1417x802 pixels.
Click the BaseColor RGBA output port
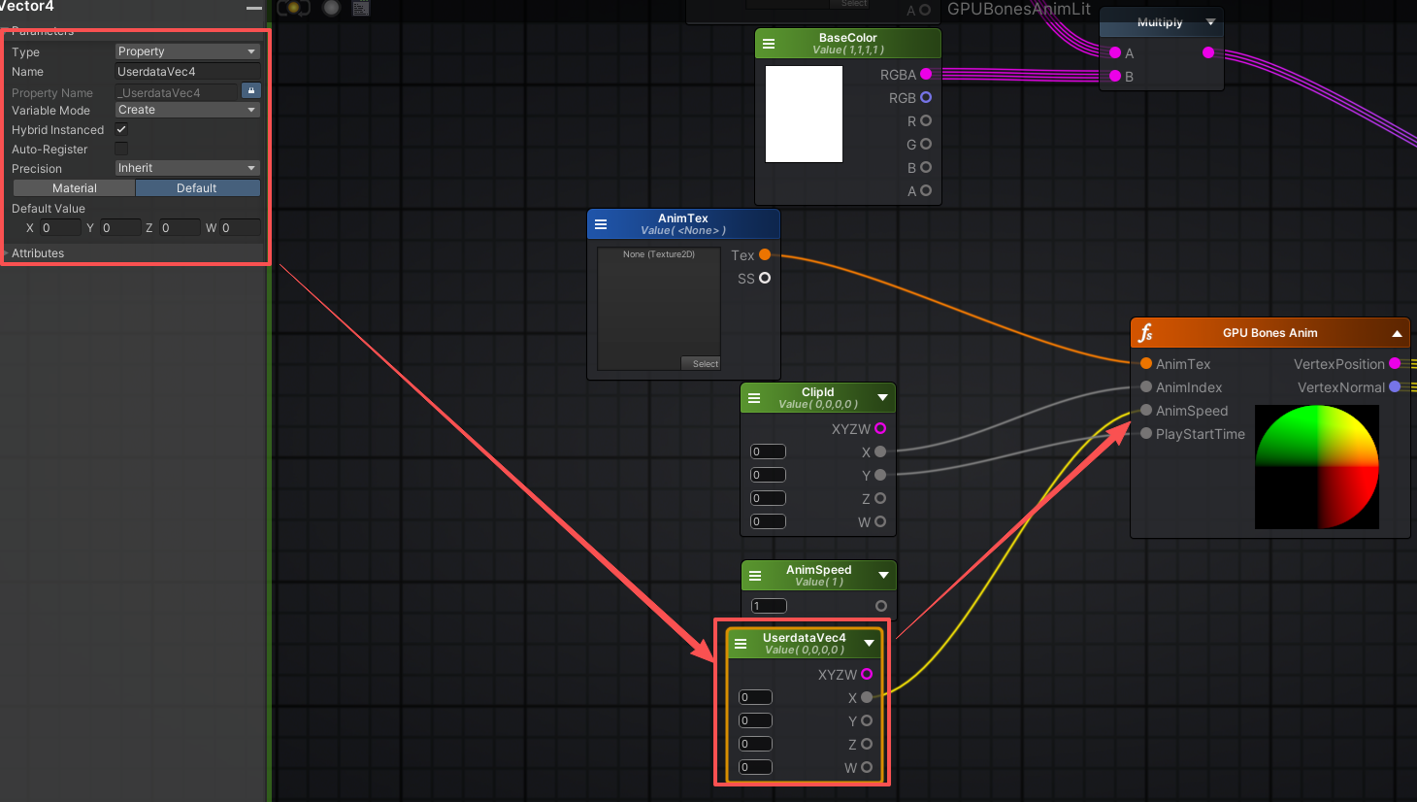coord(926,74)
